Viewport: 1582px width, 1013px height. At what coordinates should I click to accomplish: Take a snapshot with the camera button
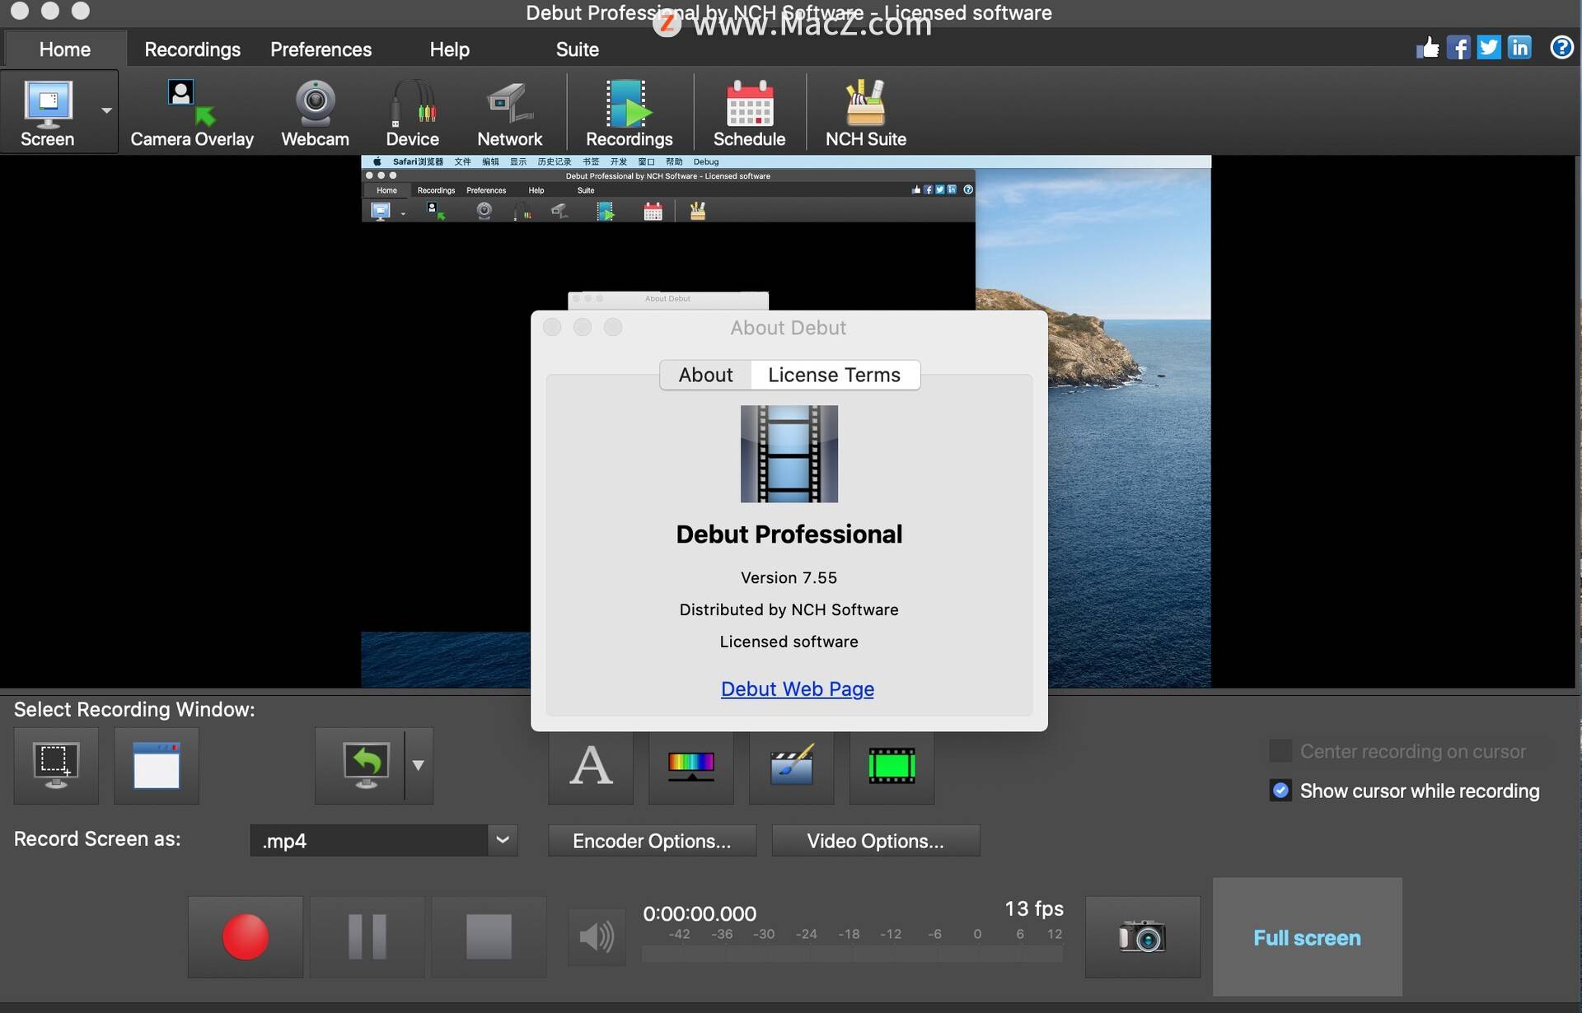click(1142, 937)
